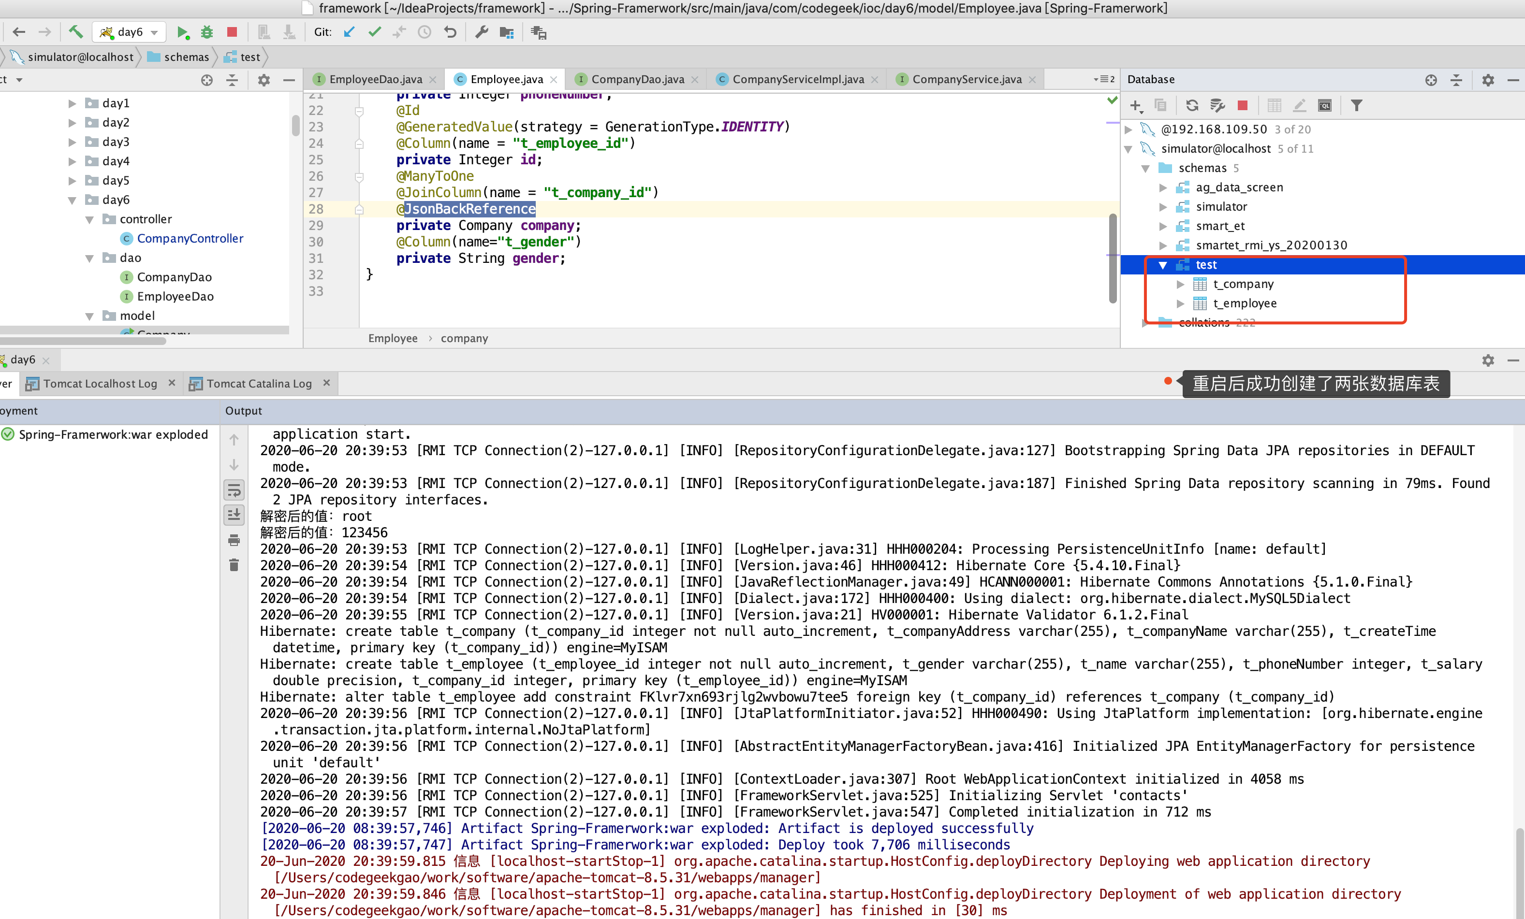Toggle scroll to end of output

(234, 515)
